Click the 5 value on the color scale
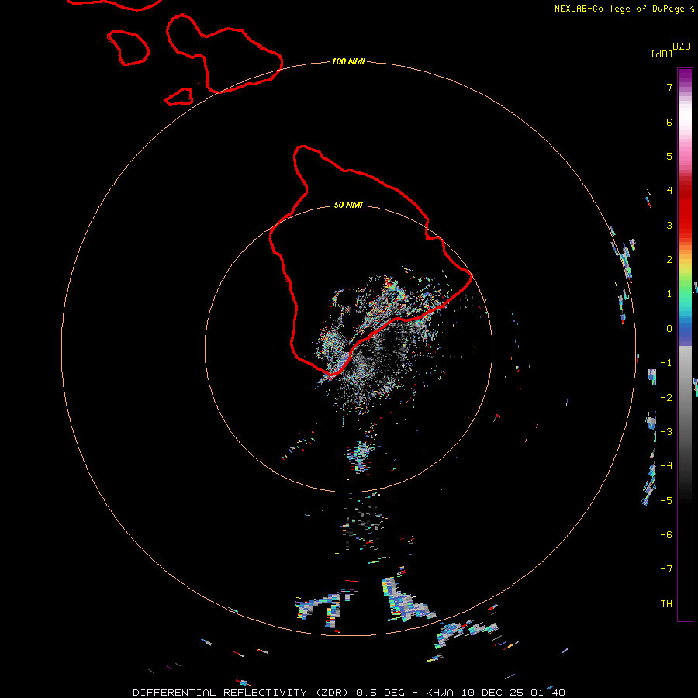Image resolution: width=698 pixels, height=698 pixels. click(x=669, y=156)
